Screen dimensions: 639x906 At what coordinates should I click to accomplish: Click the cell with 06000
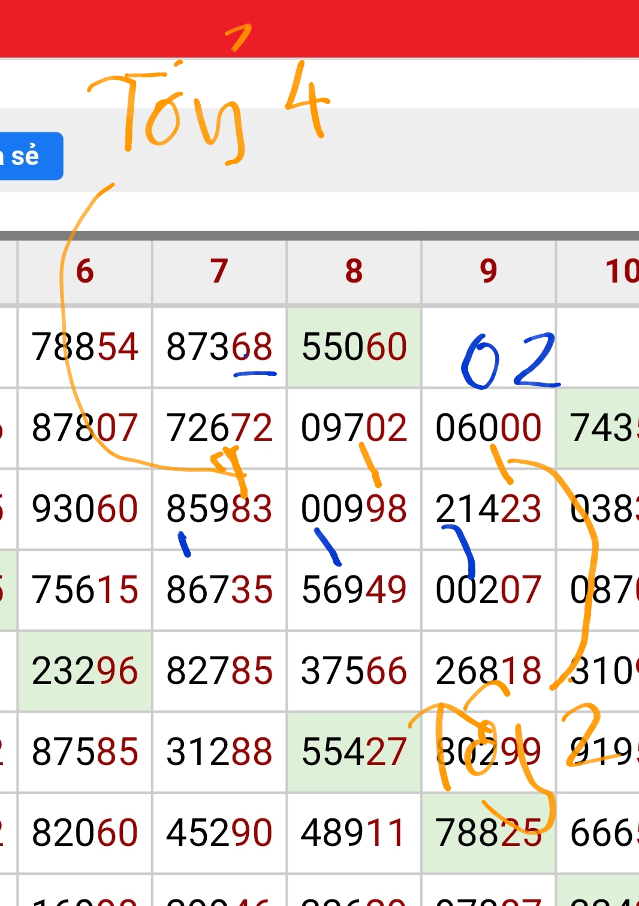pos(489,428)
